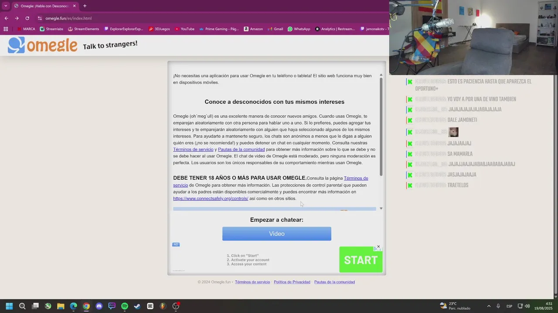Click the browser forward arrow
This screenshot has width=558, height=313.
(x=17, y=18)
